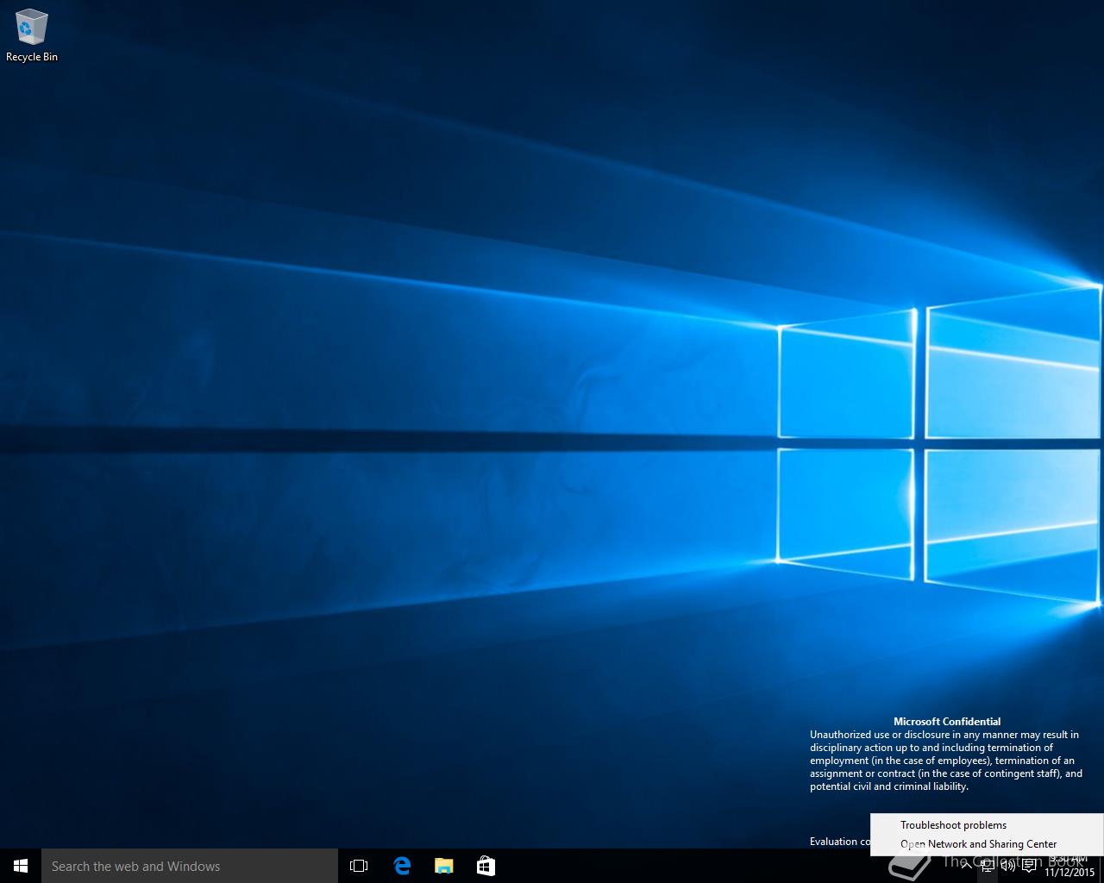Open the volume control in system tray
This screenshot has height=883, width=1104.
[1007, 866]
